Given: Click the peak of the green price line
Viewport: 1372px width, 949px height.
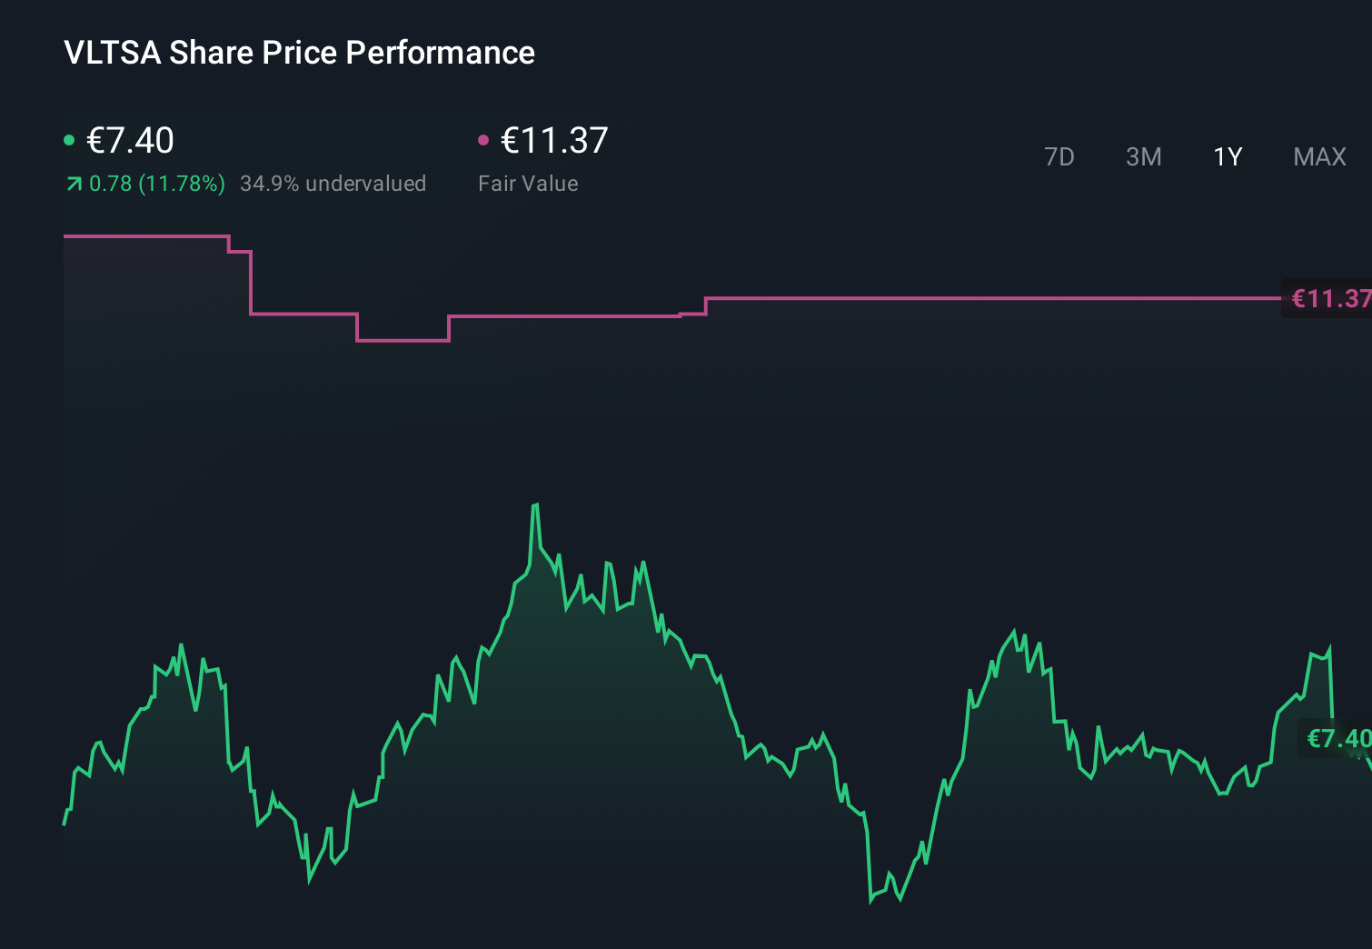Looking at the screenshot, I should 536,504.
